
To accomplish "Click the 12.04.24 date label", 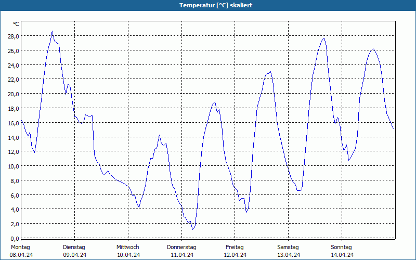I will click(x=236, y=255).
